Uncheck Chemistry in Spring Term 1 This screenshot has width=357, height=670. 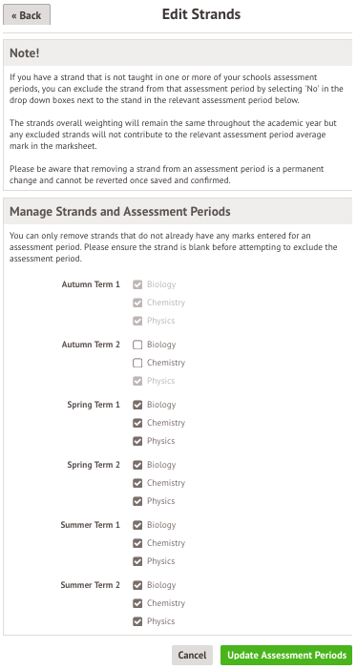pyautogui.click(x=137, y=423)
